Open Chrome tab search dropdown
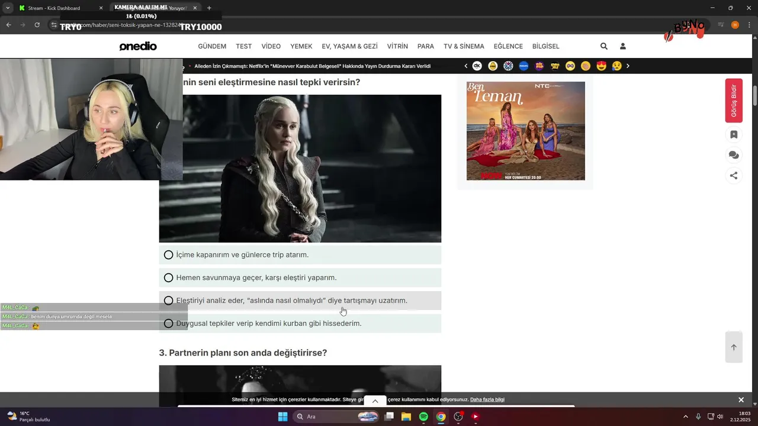The image size is (758, 426). click(8, 8)
